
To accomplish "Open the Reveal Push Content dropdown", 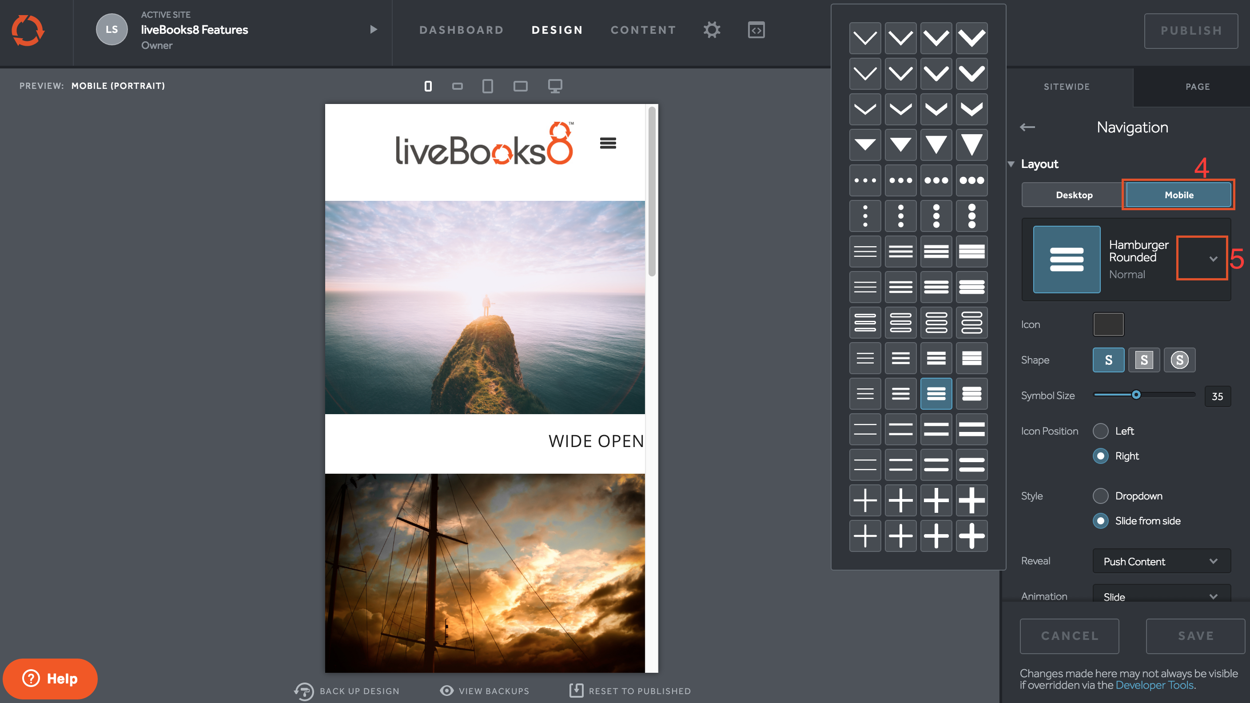I will 1161,561.
